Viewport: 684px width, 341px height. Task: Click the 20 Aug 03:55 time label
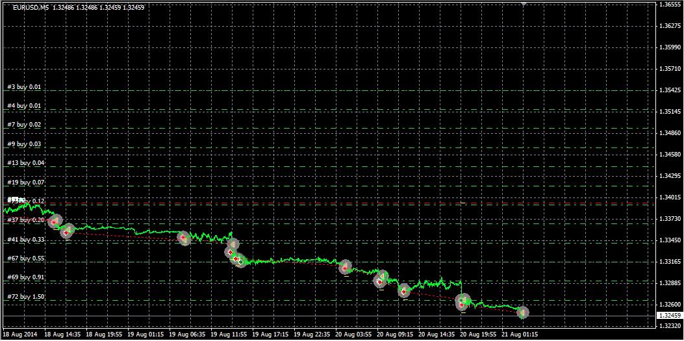(x=353, y=335)
